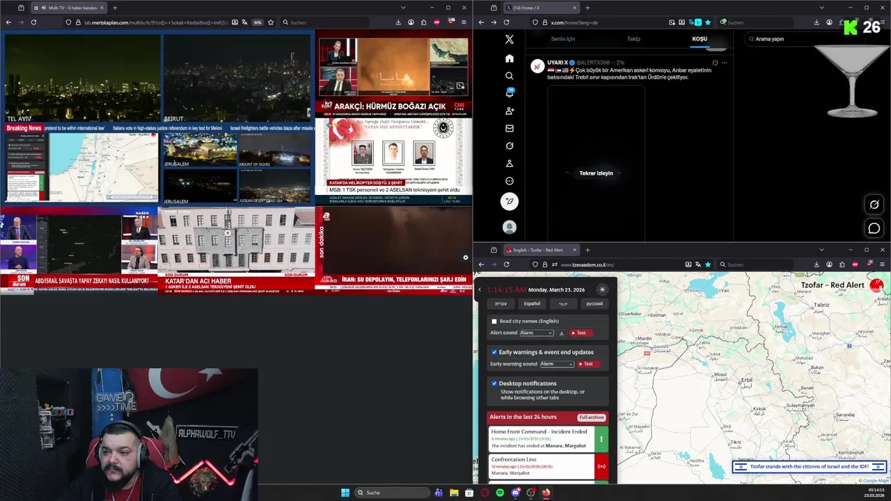Open X Messages envelope icon
This screenshot has width=891, height=501.
point(510,128)
